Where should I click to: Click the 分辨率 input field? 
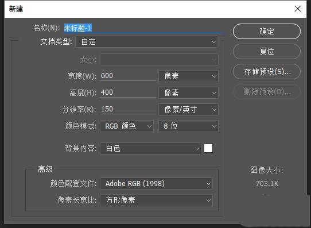pyautogui.click(x=128, y=109)
